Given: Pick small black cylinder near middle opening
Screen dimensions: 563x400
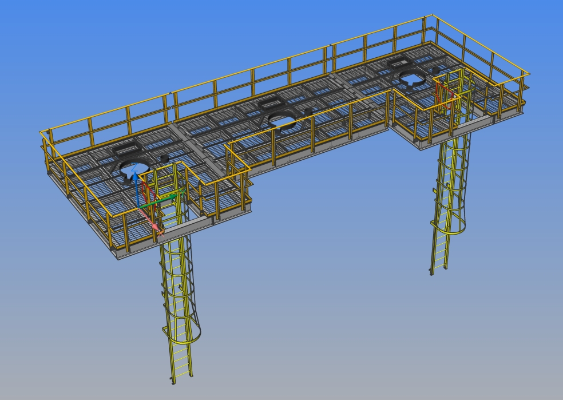Looking at the screenshot, I should coord(308,110).
